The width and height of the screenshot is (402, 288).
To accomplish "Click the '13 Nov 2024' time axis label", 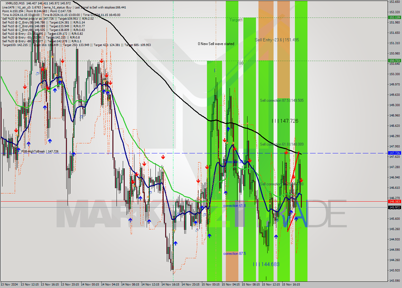I will [x=9, y=285].
